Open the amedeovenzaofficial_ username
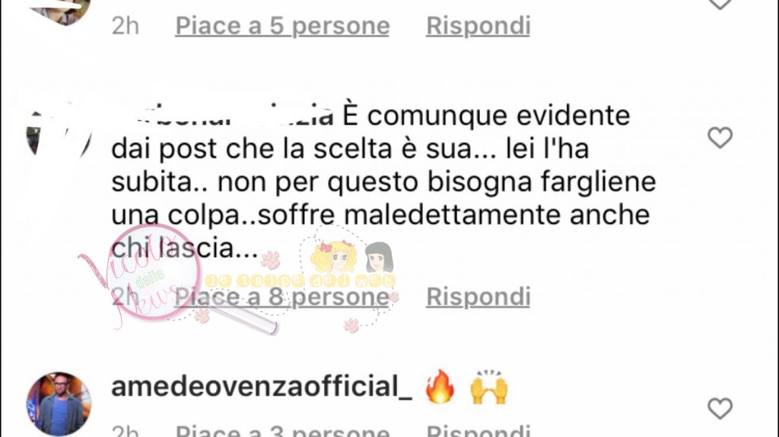Screen dimensions: 779x437 [x=262, y=387]
